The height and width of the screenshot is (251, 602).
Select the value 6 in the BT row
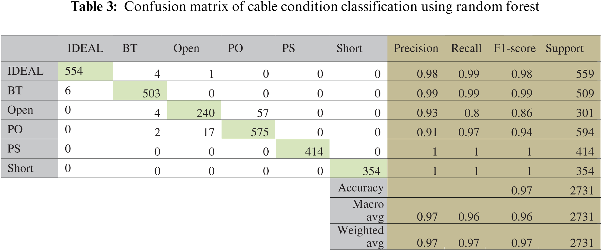click(68, 91)
